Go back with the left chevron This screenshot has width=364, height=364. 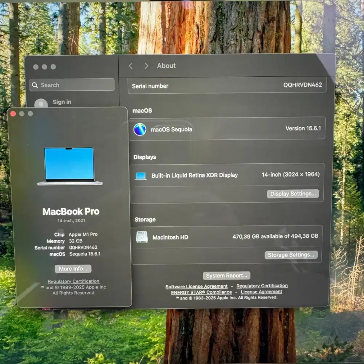(x=131, y=66)
